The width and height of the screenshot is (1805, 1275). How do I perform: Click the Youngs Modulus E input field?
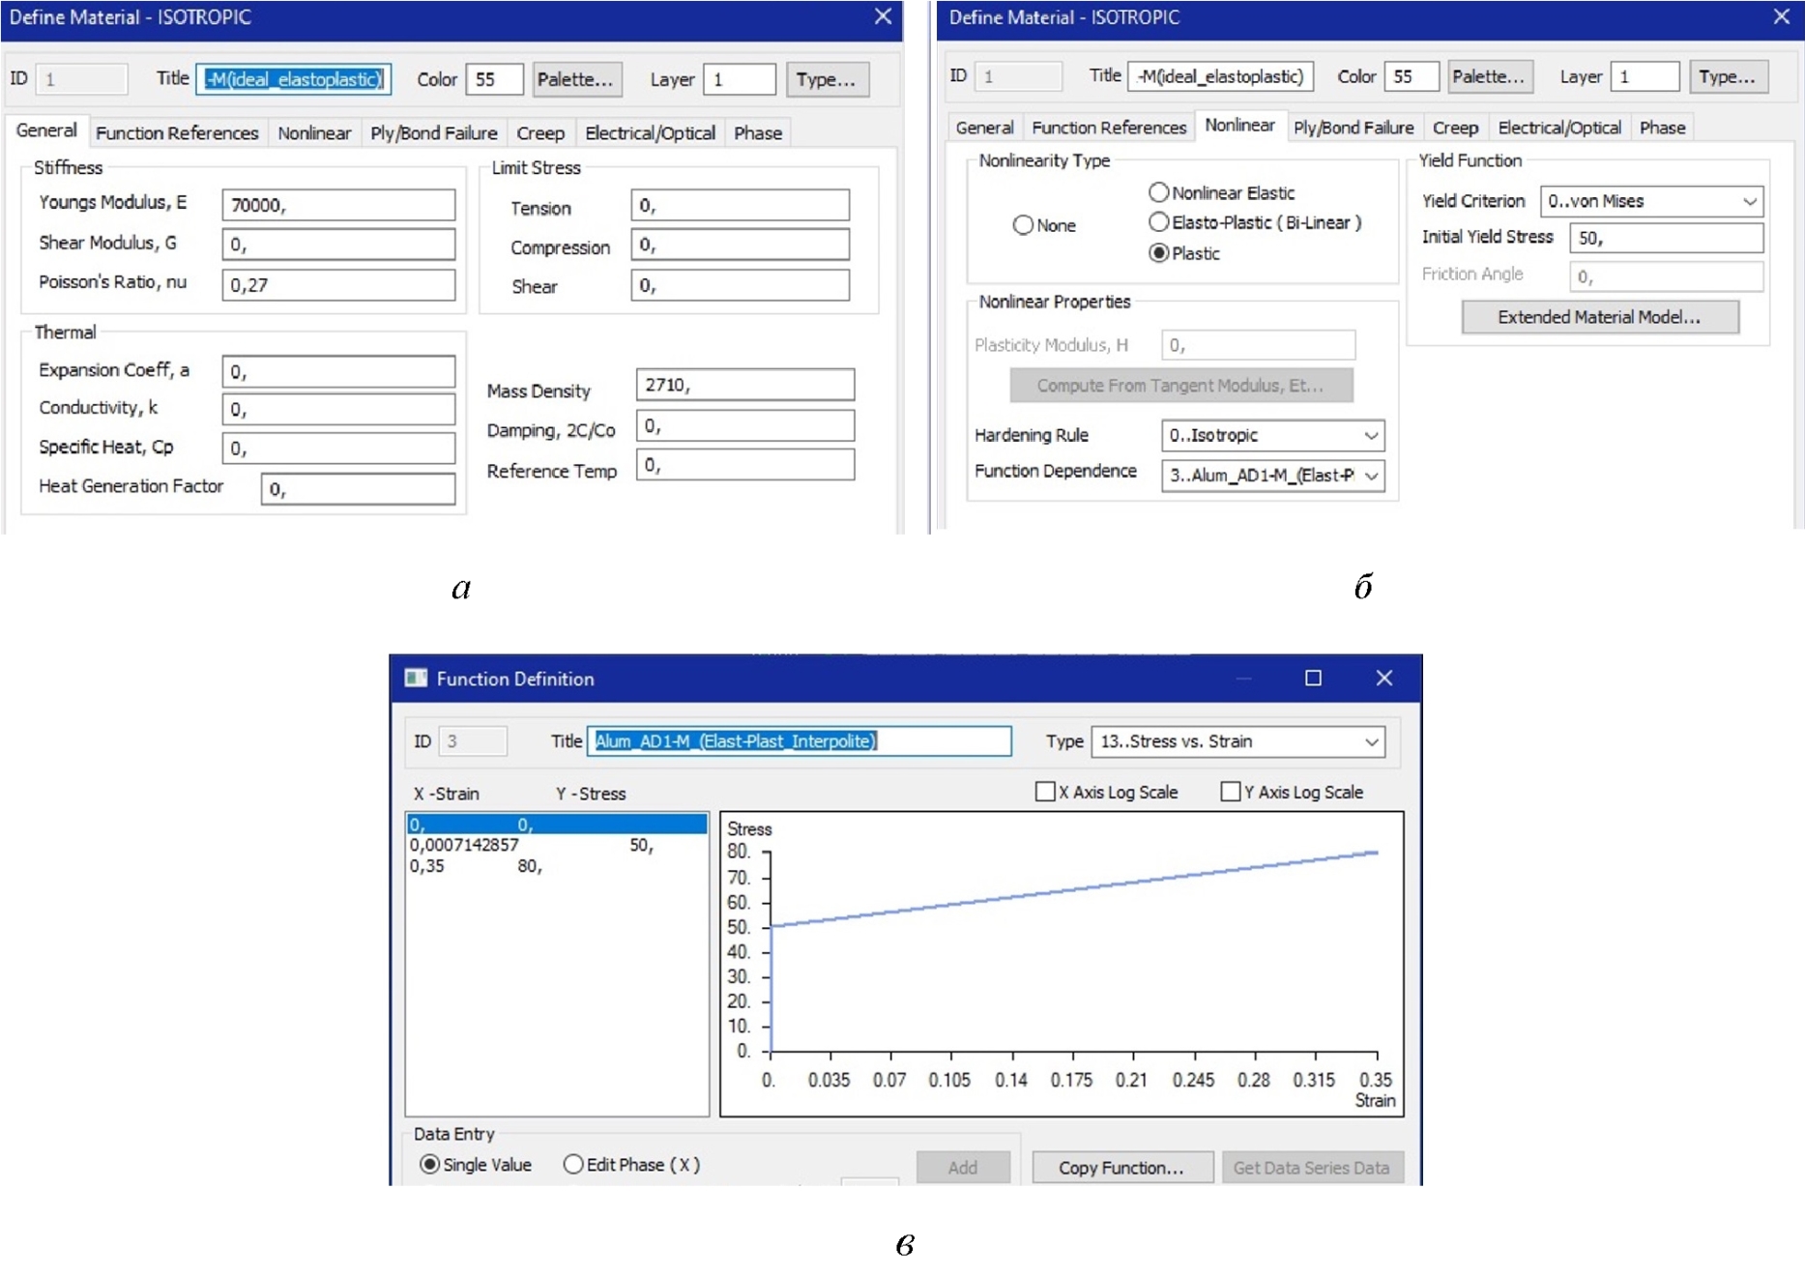click(x=338, y=205)
